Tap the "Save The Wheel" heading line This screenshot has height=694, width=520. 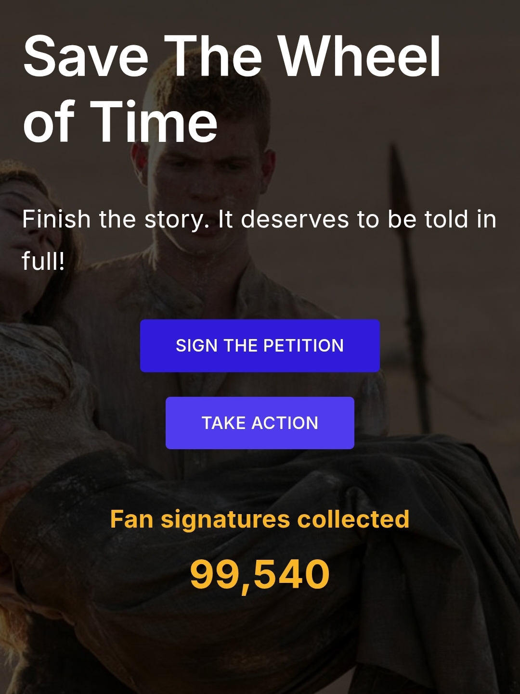point(232,57)
